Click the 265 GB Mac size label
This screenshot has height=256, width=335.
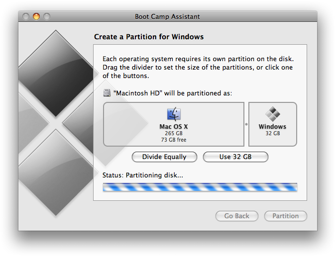[x=174, y=133]
